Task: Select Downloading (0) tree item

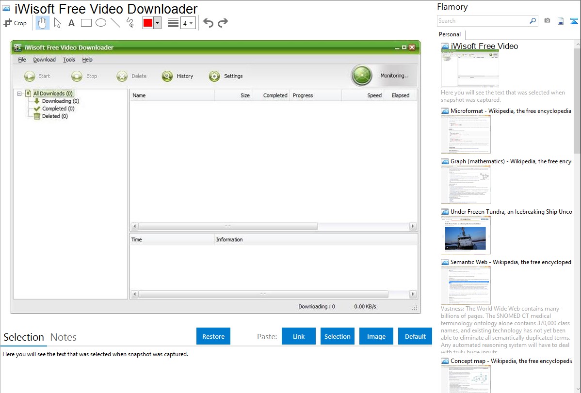Action: (x=61, y=101)
